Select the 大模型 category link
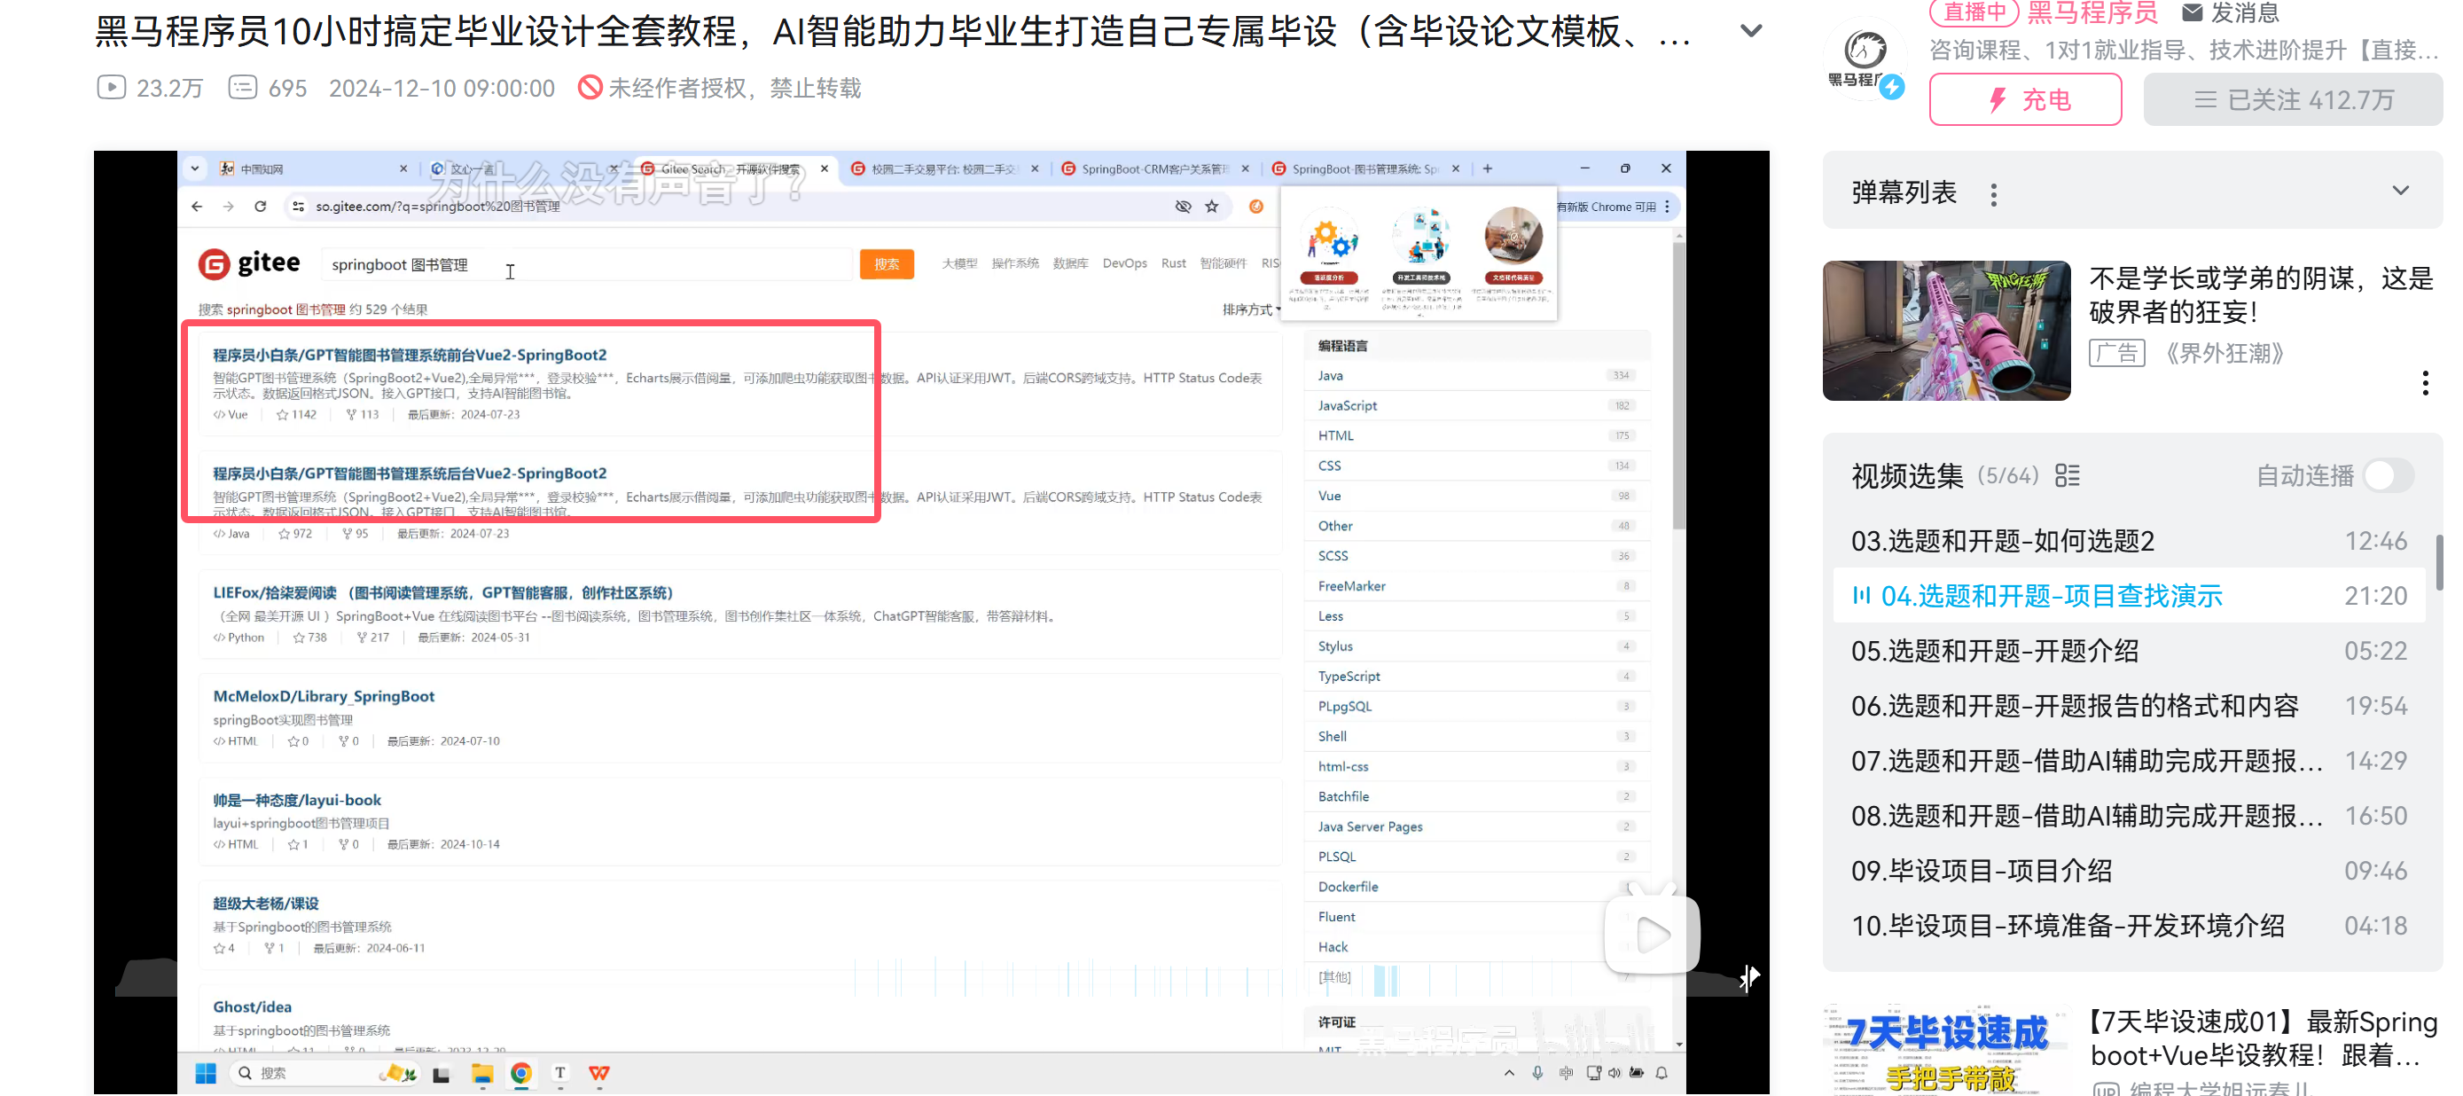 click(x=959, y=264)
